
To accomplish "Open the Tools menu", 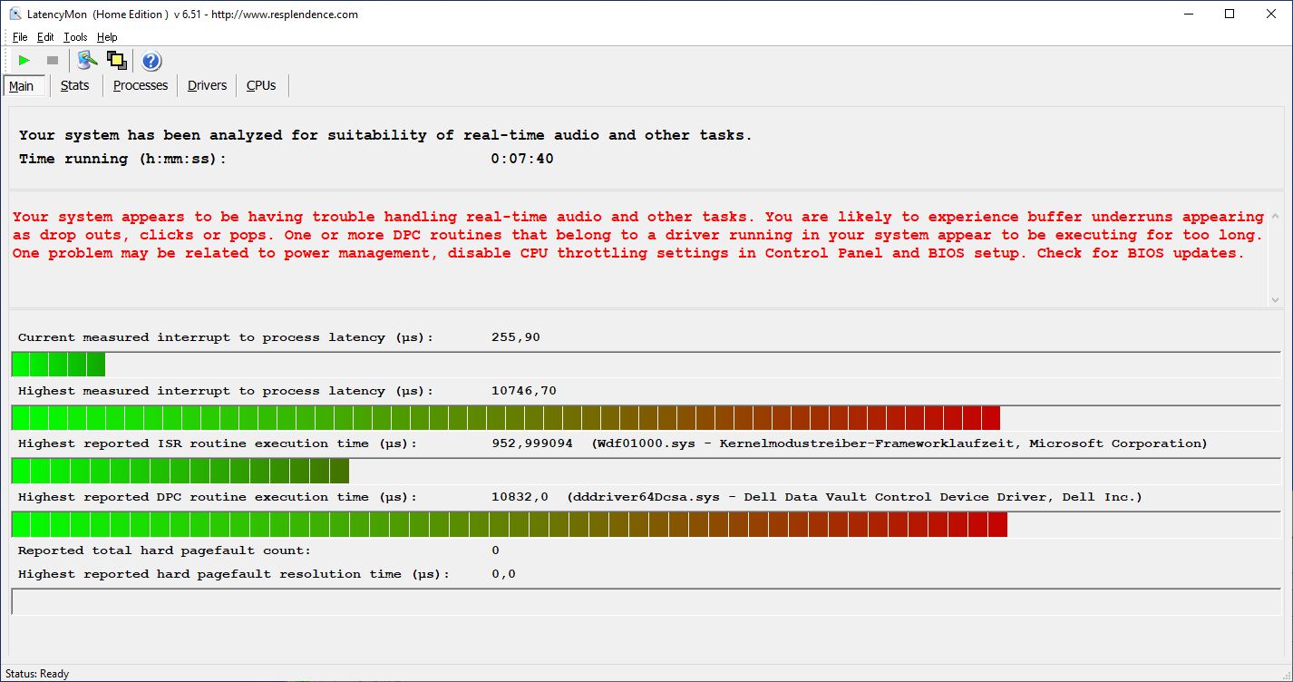I will coord(75,37).
